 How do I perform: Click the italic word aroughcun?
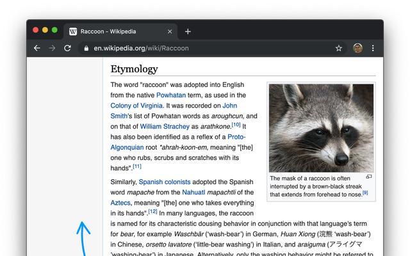(x=227, y=116)
